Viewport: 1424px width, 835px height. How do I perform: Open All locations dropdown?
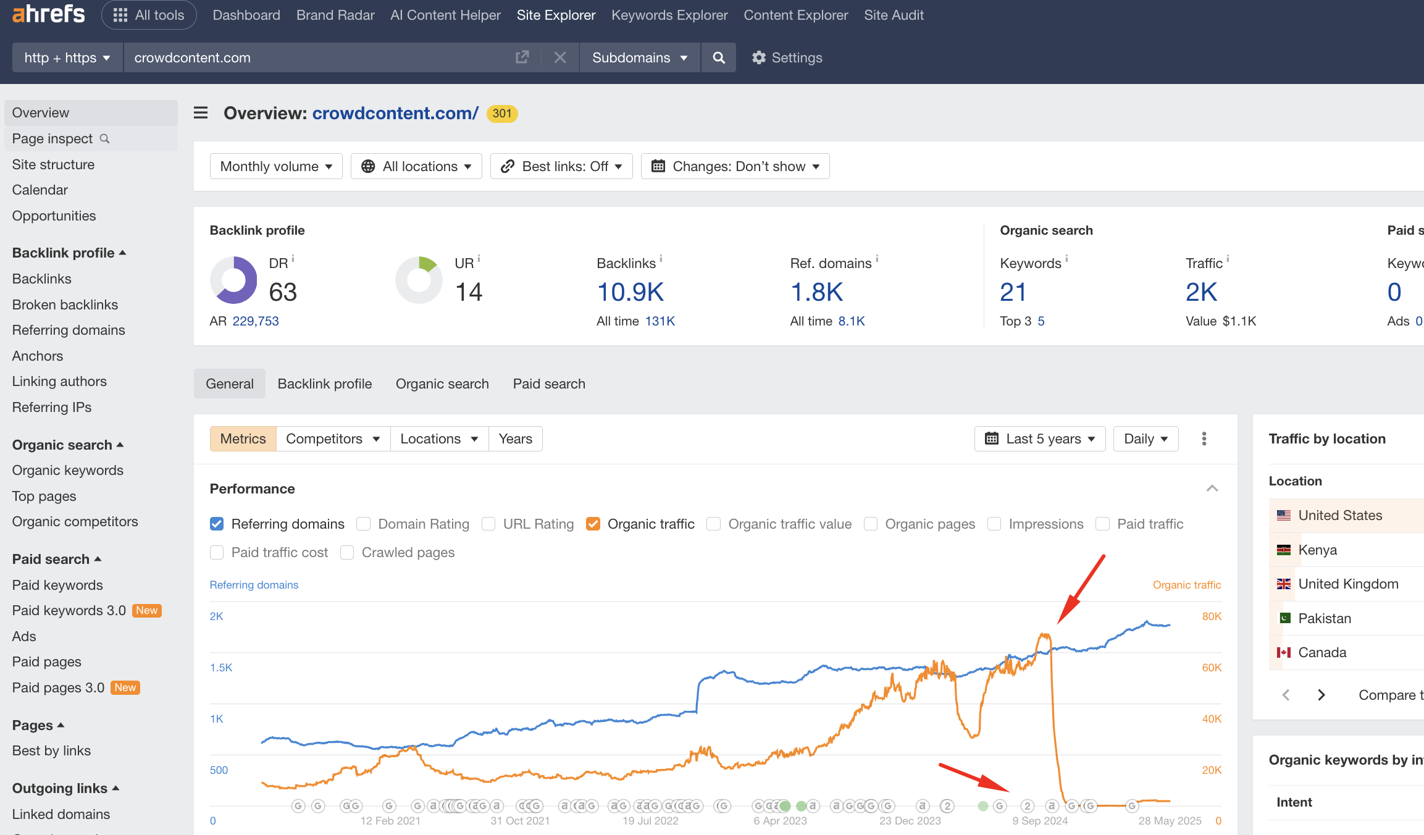pos(416,166)
